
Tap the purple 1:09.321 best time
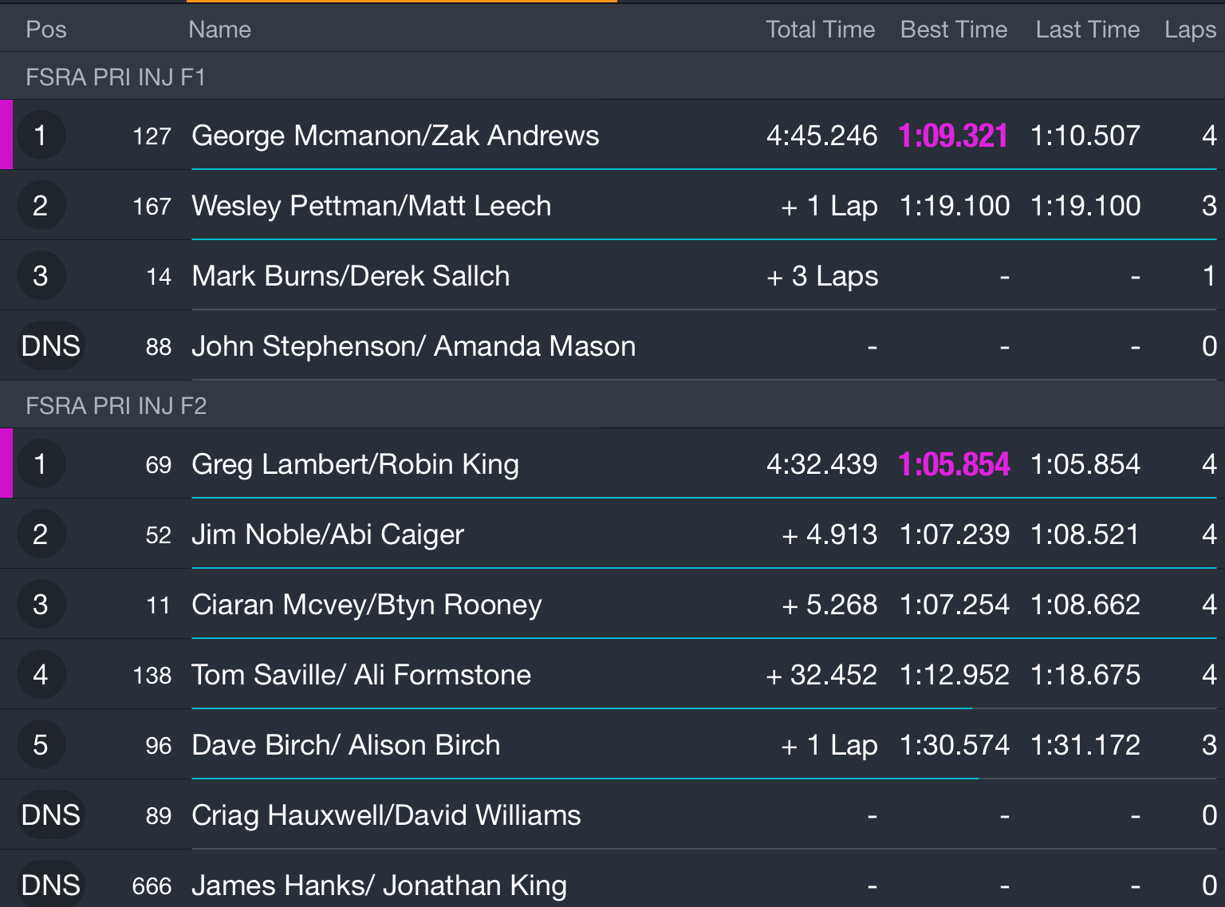point(952,136)
